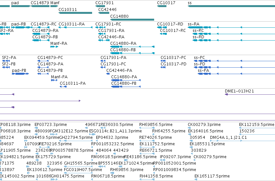Image resolution: width=275 pixels, height=181 pixels.
Task: Open protein pad-PB
Action: click(19, 71)
